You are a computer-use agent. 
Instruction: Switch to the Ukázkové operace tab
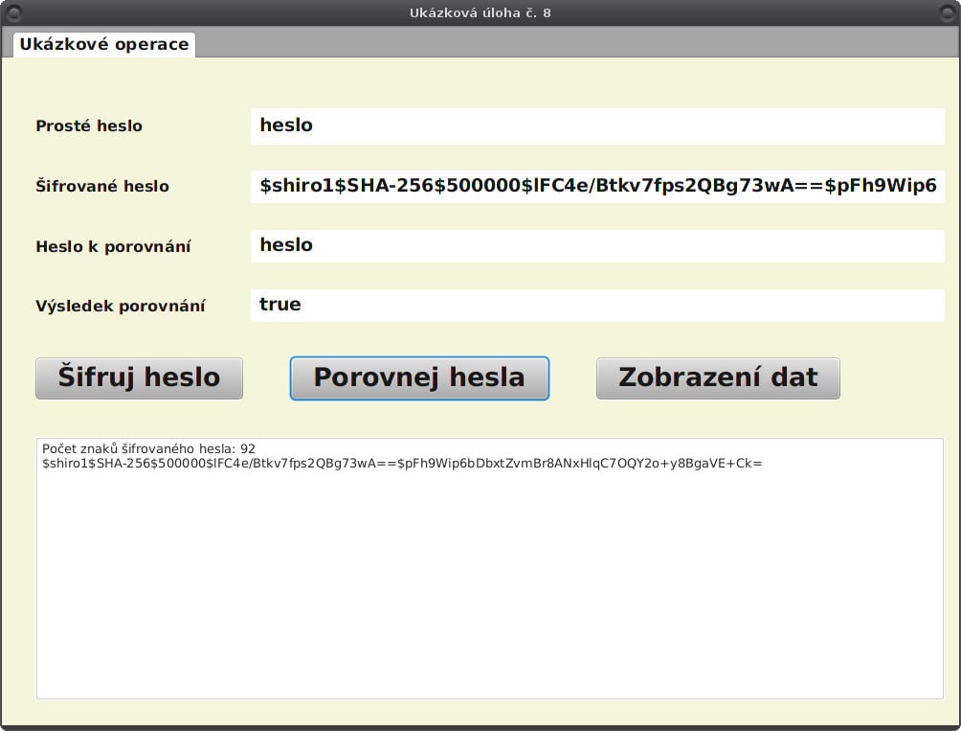[102, 43]
